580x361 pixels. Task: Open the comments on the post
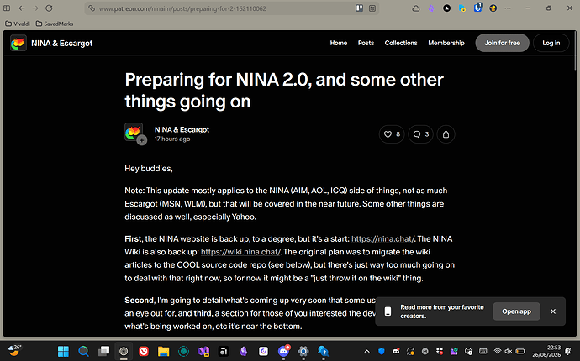click(x=420, y=134)
